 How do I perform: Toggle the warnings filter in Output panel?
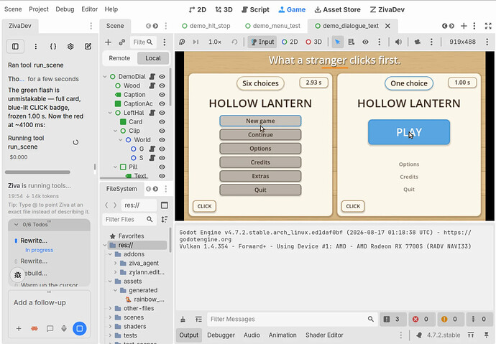[451, 319]
